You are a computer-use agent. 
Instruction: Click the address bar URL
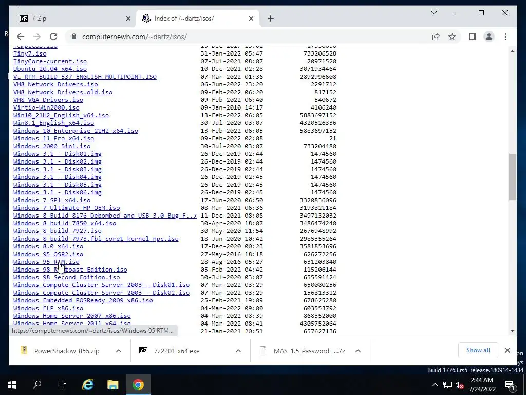click(x=135, y=37)
